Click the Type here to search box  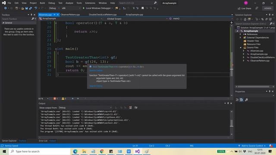[x=40, y=151]
